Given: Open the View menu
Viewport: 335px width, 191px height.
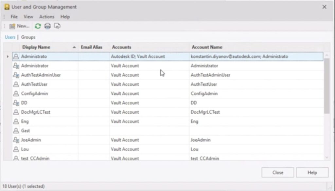Looking at the screenshot, I should 28,17.
